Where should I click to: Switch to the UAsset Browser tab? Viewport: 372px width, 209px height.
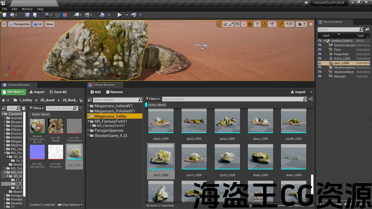click(x=104, y=85)
